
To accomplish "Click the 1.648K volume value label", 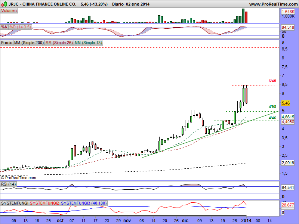I will (x=288, y=12).
